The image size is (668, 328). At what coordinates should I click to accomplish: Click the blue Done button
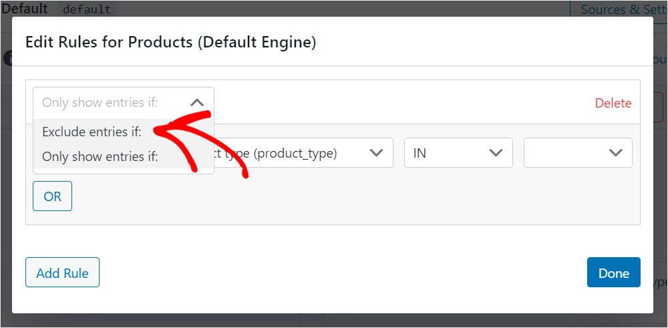(x=613, y=273)
